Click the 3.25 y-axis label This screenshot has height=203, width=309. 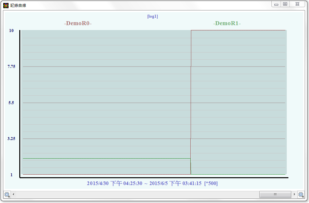point(11,139)
